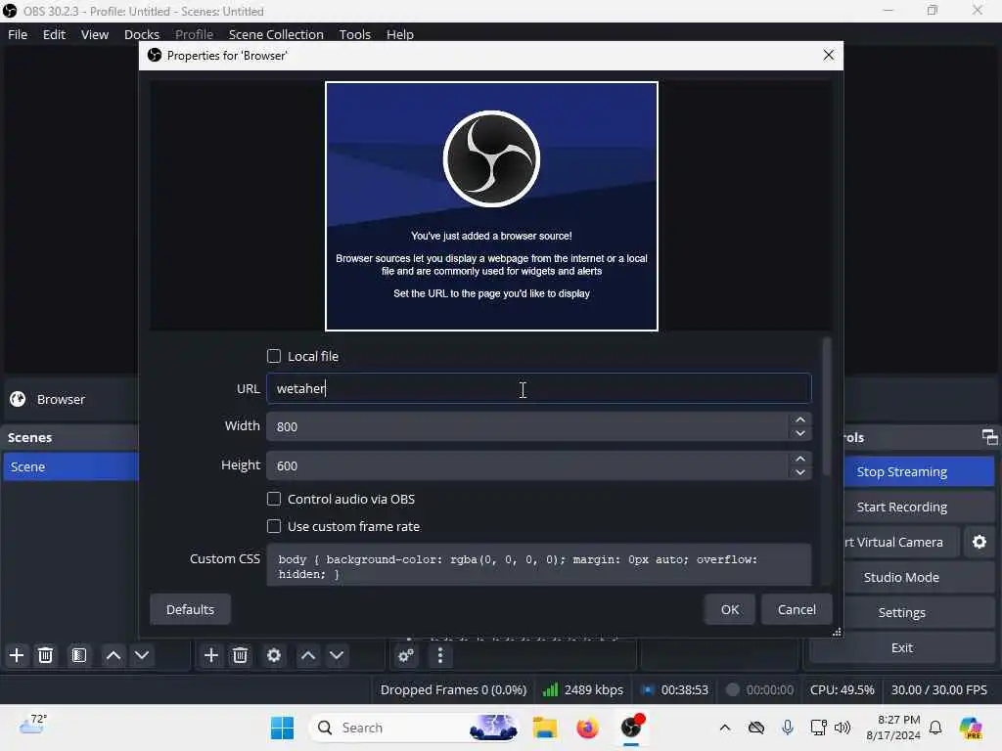Click OneDrive cloud tray icon

756,728
